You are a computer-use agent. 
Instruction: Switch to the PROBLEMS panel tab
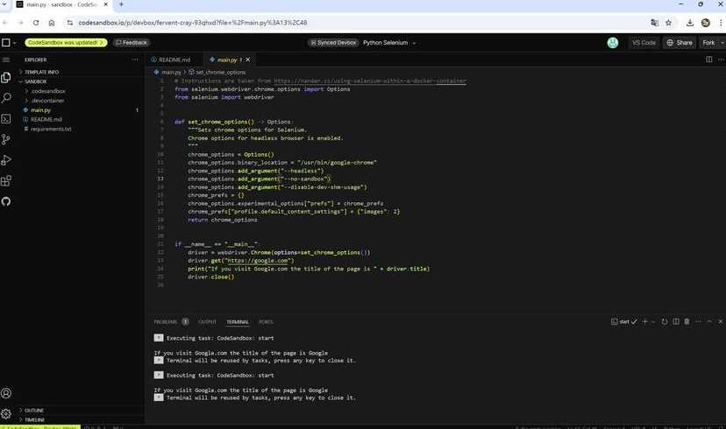tap(166, 322)
